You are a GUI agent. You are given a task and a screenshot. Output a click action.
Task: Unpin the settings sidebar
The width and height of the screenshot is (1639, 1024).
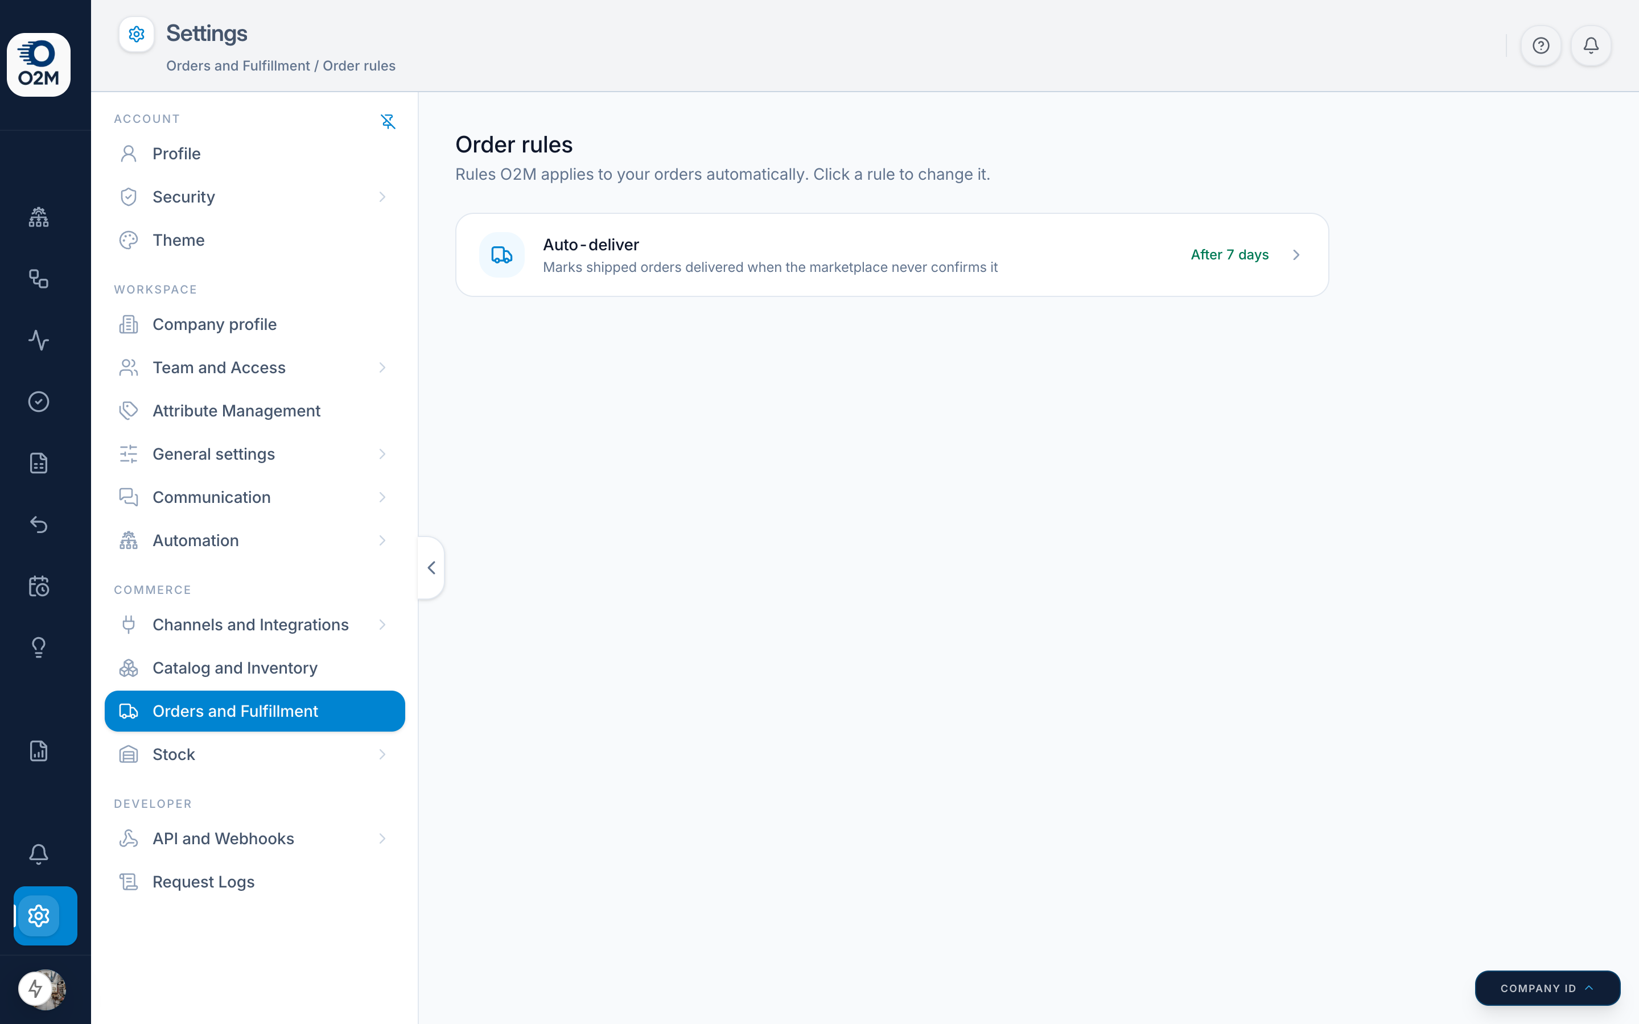[x=388, y=121]
